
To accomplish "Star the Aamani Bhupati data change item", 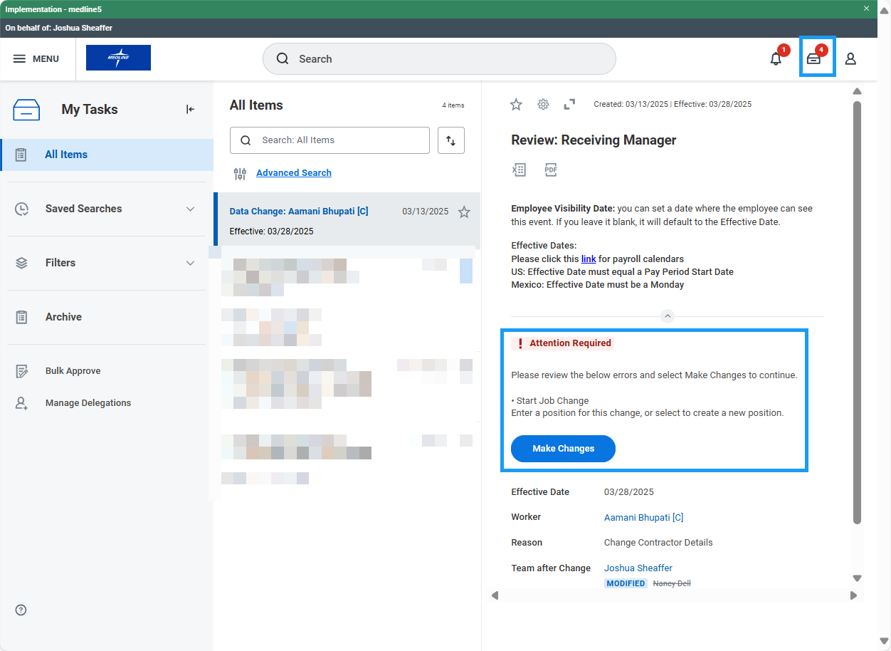I will pyautogui.click(x=464, y=212).
